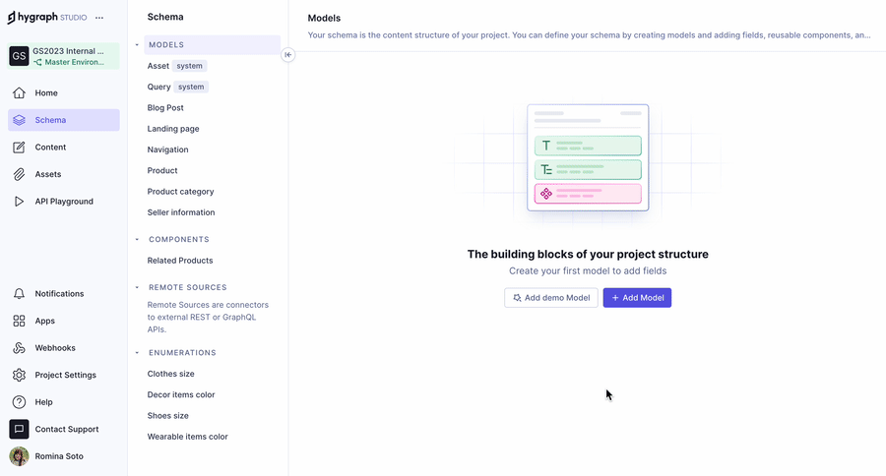Click the Notifications bell icon
This screenshot has width=886, height=476.
[19, 294]
